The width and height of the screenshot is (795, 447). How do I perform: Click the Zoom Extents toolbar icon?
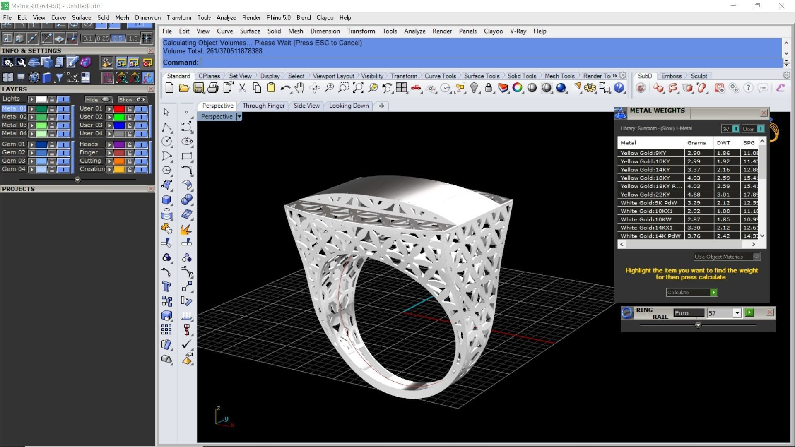pos(358,88)
